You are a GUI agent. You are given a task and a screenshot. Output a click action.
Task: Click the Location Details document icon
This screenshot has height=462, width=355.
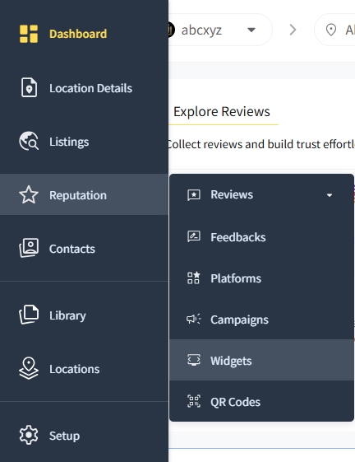tap(29, 87)
